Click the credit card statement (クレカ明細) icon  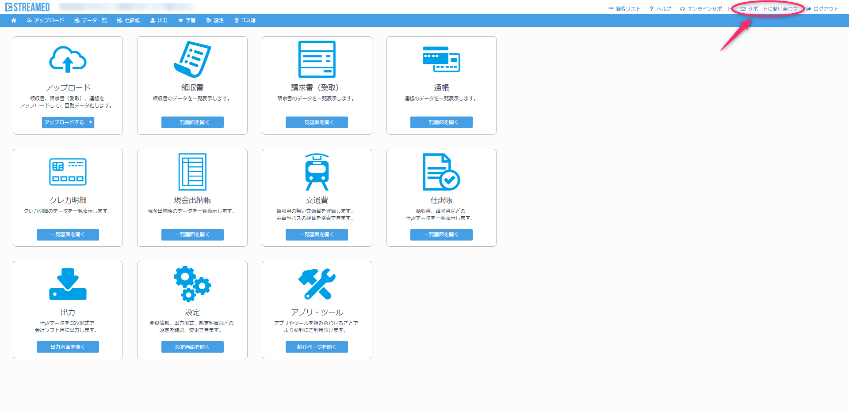click(x=68, y=172)
